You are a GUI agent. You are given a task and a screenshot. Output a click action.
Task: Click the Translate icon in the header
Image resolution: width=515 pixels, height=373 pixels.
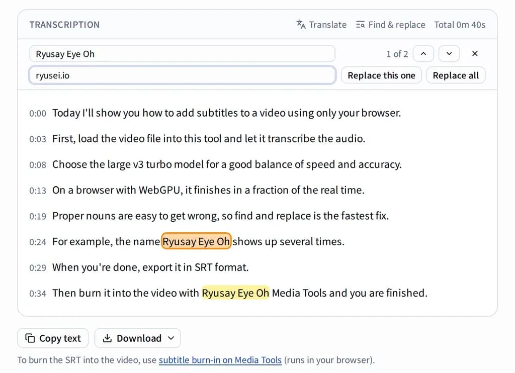(301, 25)
